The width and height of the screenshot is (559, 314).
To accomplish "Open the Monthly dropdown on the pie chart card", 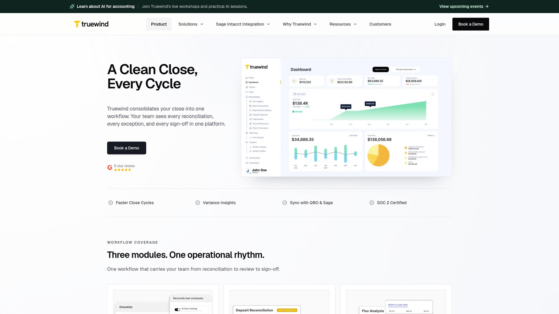I will coord(431,136).
